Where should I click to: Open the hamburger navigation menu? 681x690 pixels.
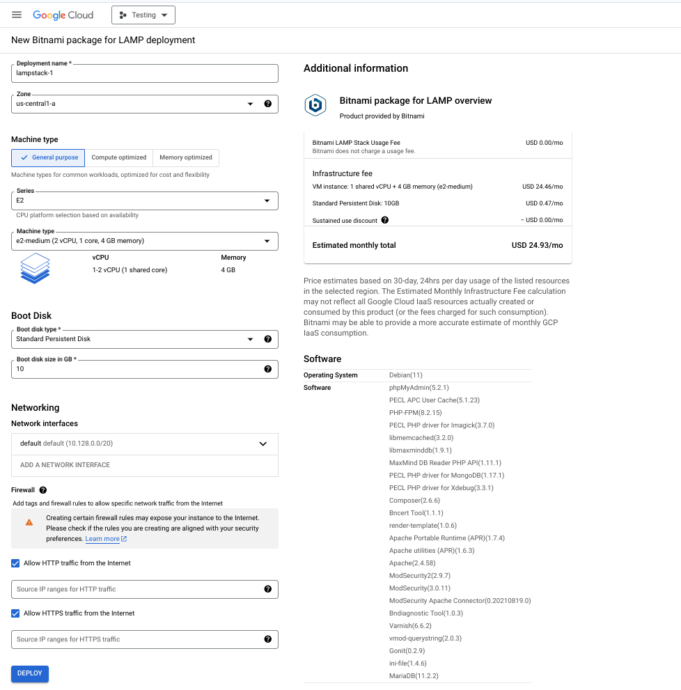click(17, 15)
